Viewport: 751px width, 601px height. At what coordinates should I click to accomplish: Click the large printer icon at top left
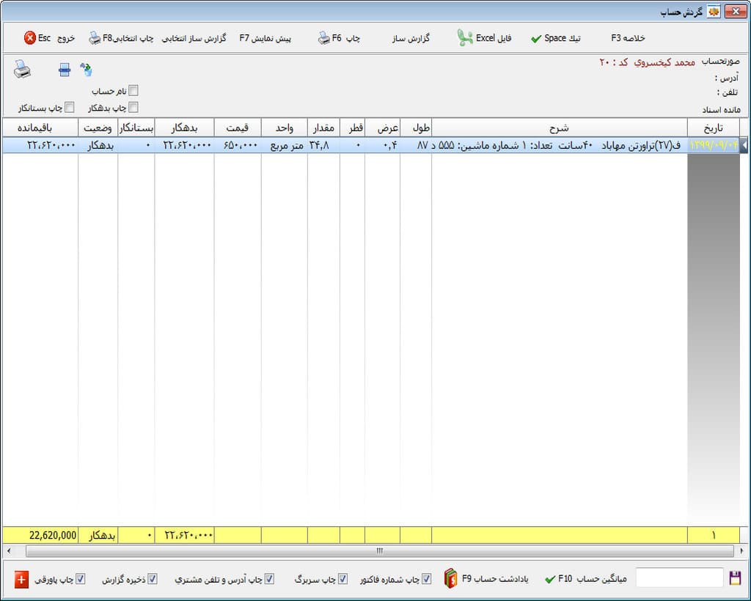[22, 70]
